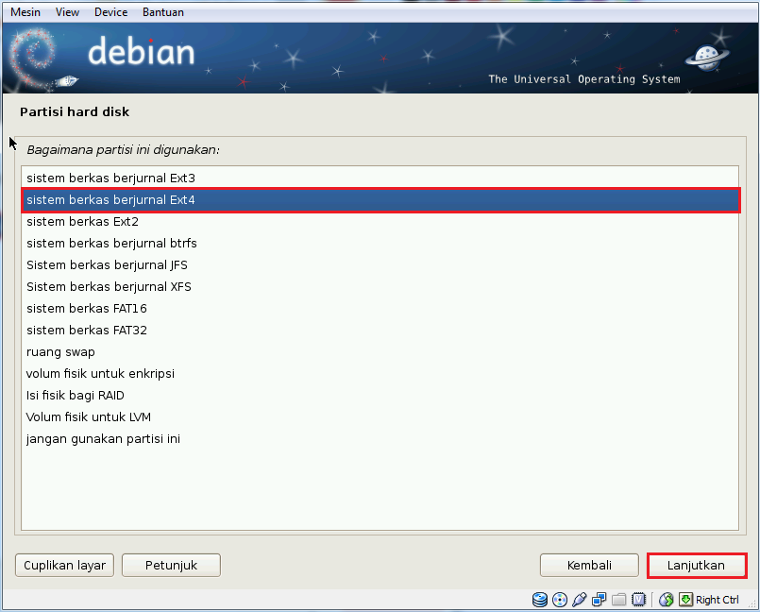760x612 pixels.
Task: Click the hard disk activity icon in status bar
Action: click(x=540, y=599)
